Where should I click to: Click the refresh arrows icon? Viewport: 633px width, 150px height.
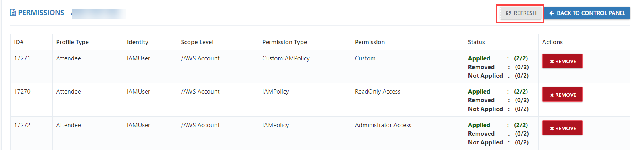point(508,13)
